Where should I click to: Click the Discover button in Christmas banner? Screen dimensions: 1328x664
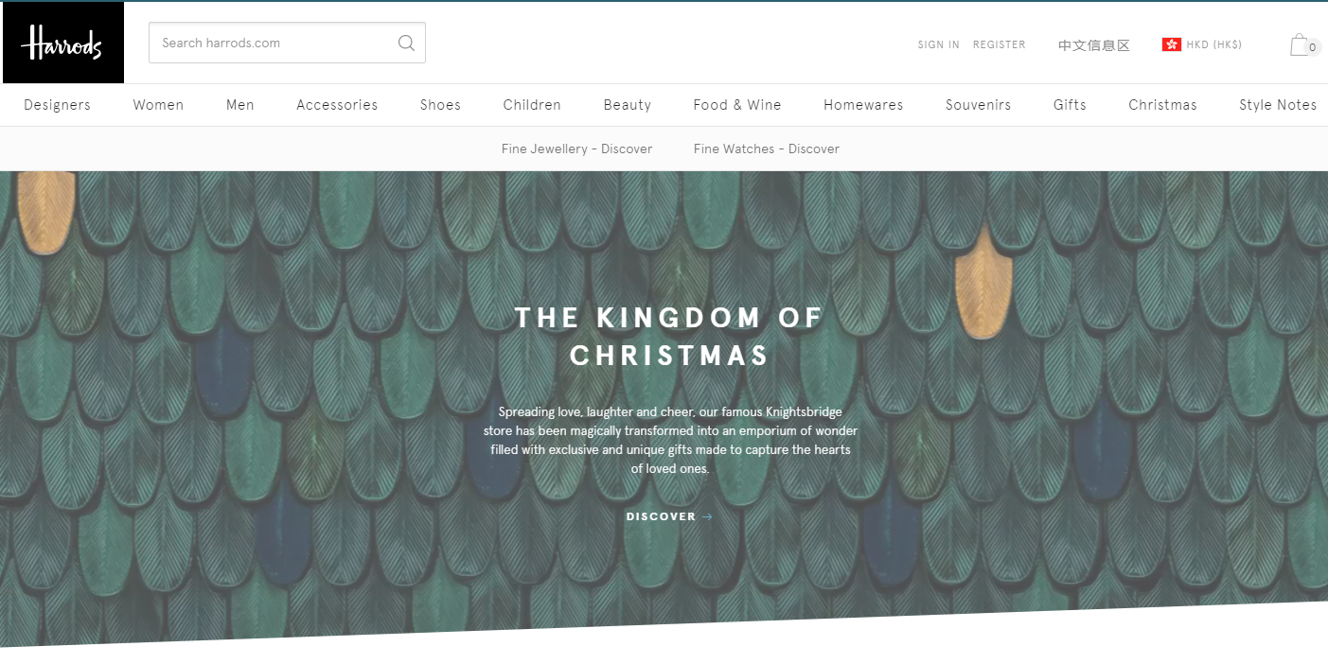669,516
